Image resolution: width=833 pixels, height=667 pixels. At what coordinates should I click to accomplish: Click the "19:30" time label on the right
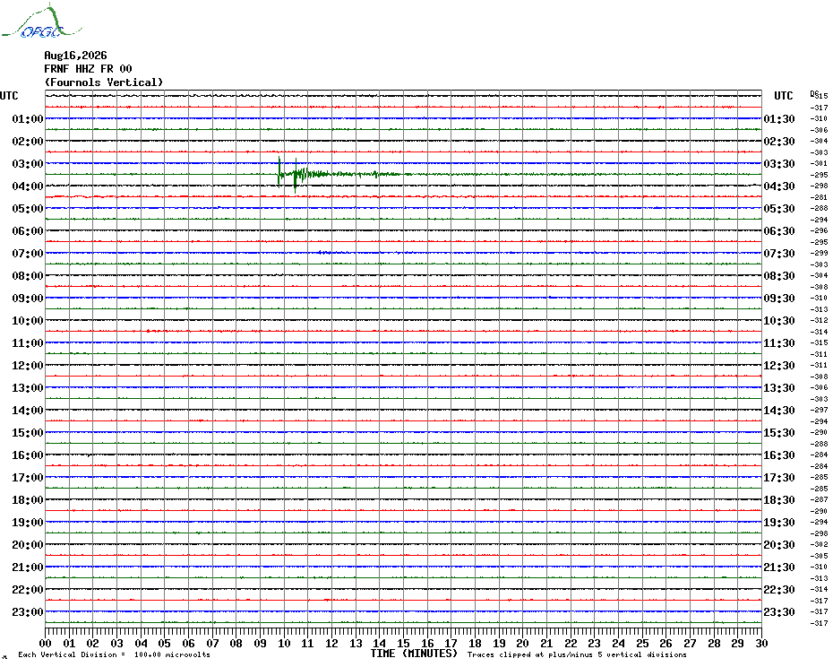click(779, 523)
